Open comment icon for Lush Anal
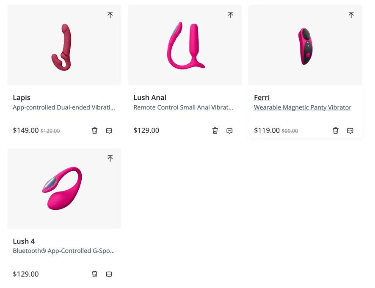The width and height of the screenshot is (375, 288). [229, 131]
